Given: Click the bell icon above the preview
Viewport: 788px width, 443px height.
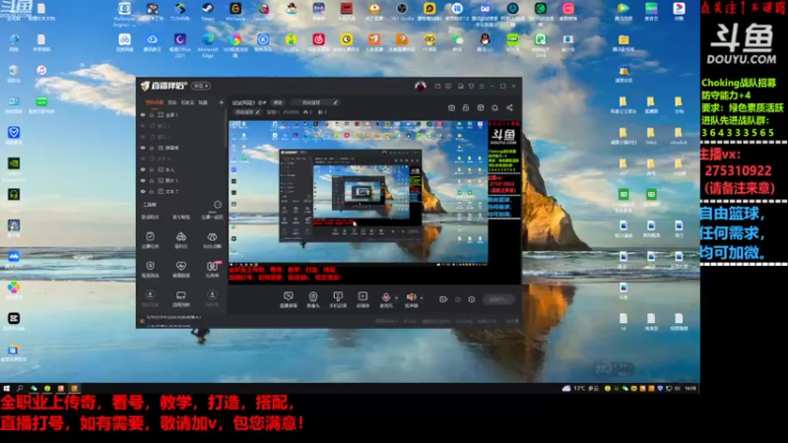Looking at the screenshot, I should pyautogui.click(x=494, y=107).
